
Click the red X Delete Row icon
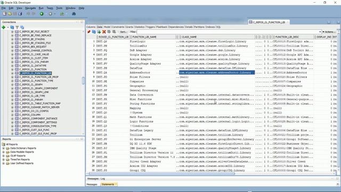click(104, 32)
